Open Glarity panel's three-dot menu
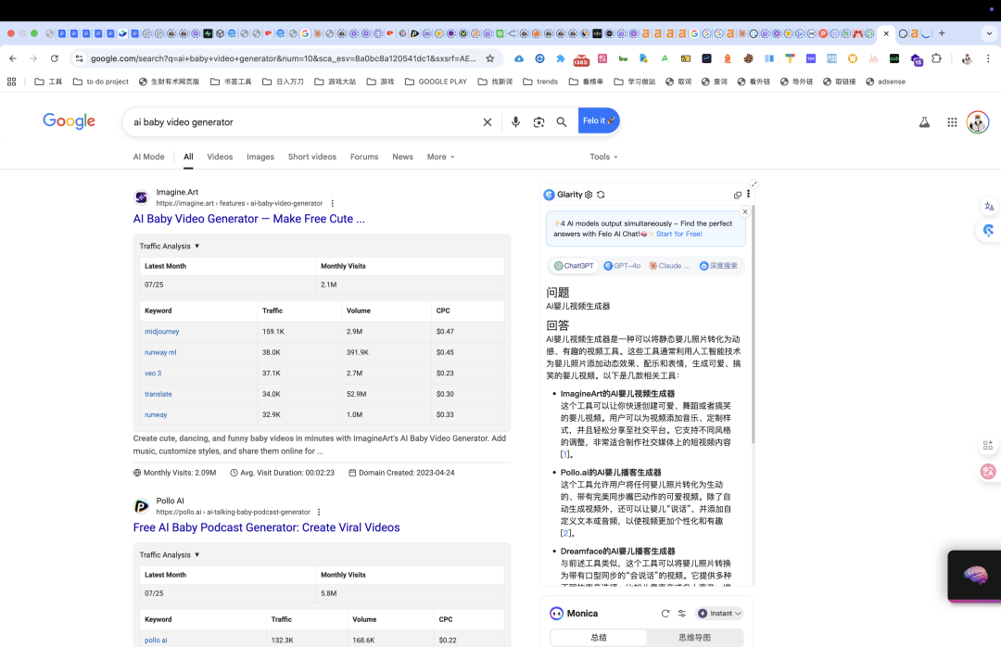This screenshot has height=647, width=1001. click(748, 194)
